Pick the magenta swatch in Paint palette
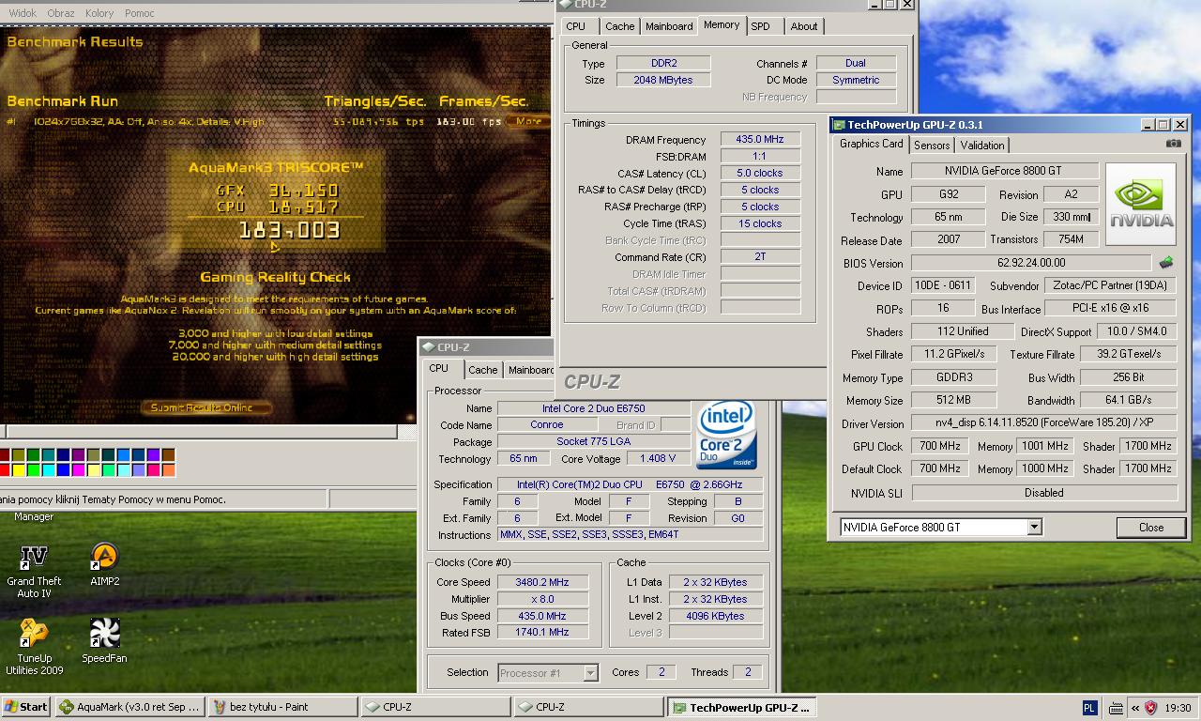 click(78, 470)
